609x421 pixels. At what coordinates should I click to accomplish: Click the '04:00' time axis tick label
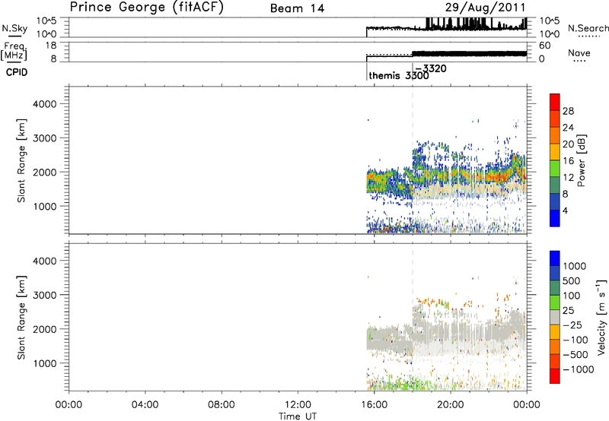click(x=145, y=405)
